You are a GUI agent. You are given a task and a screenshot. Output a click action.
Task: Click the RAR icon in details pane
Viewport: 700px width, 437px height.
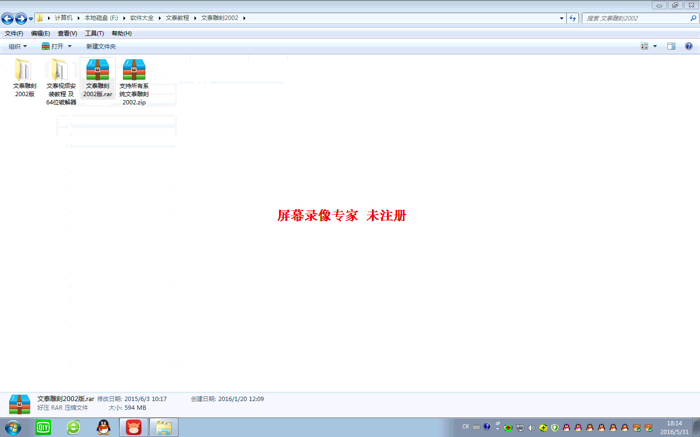tap(19, 404)
